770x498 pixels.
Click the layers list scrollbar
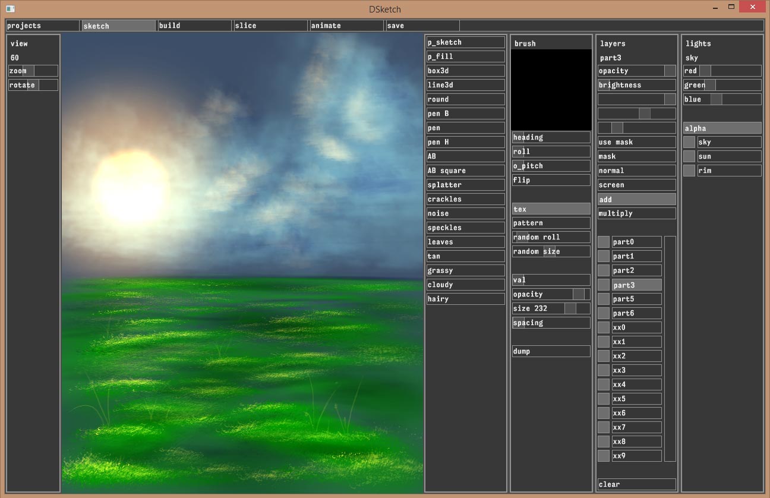pyautogui.click(x=670, y=349)
